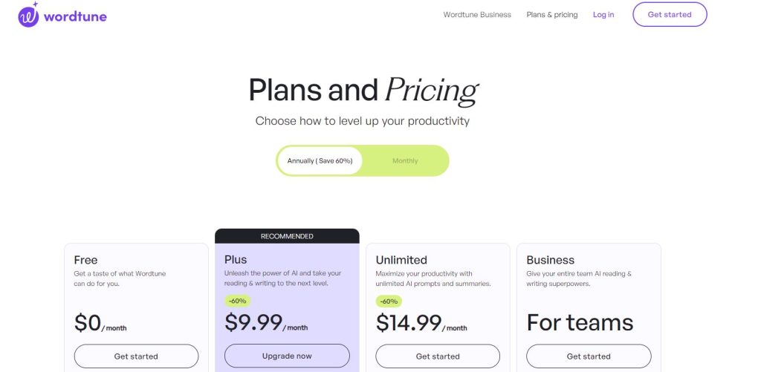Select the Free plan title

(85, 260)
